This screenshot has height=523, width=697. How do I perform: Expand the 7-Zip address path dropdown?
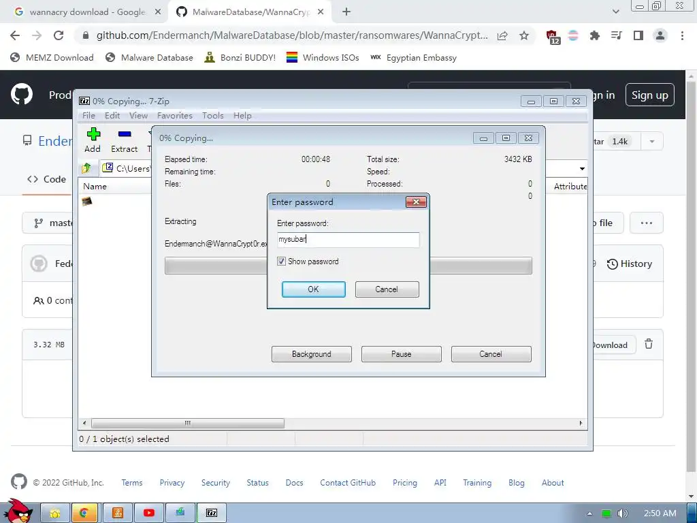click(582, 169)
